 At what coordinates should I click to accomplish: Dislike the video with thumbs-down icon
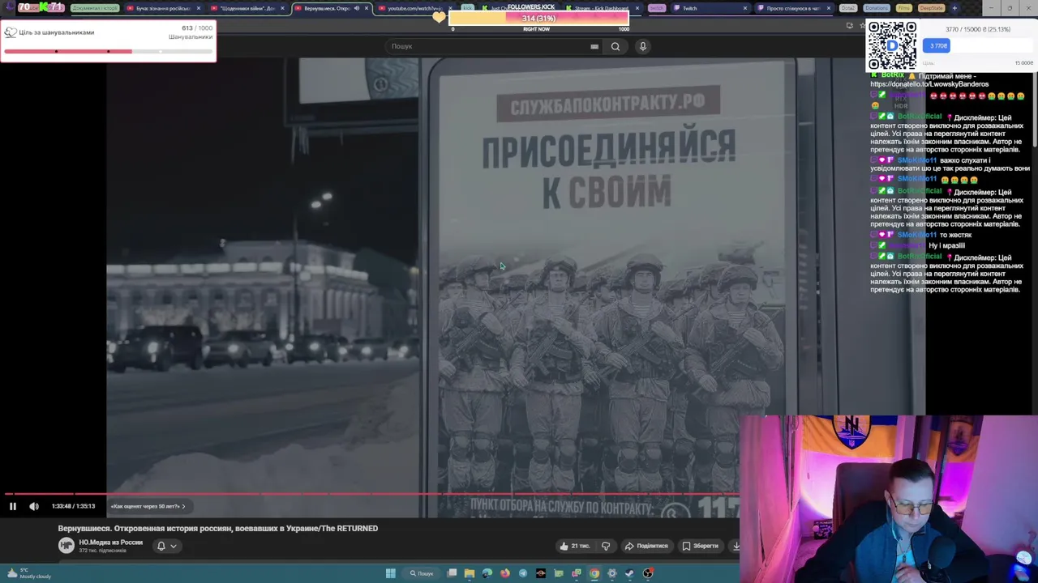(x=606, y=546)
